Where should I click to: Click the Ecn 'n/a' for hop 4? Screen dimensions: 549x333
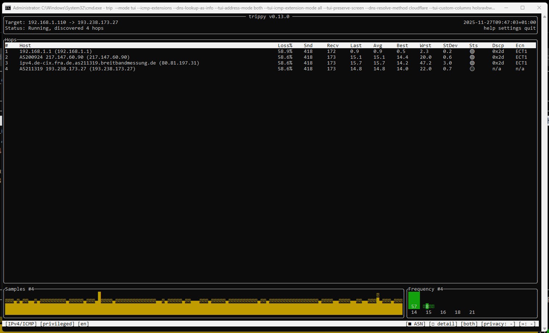click(x=520, y=69)
